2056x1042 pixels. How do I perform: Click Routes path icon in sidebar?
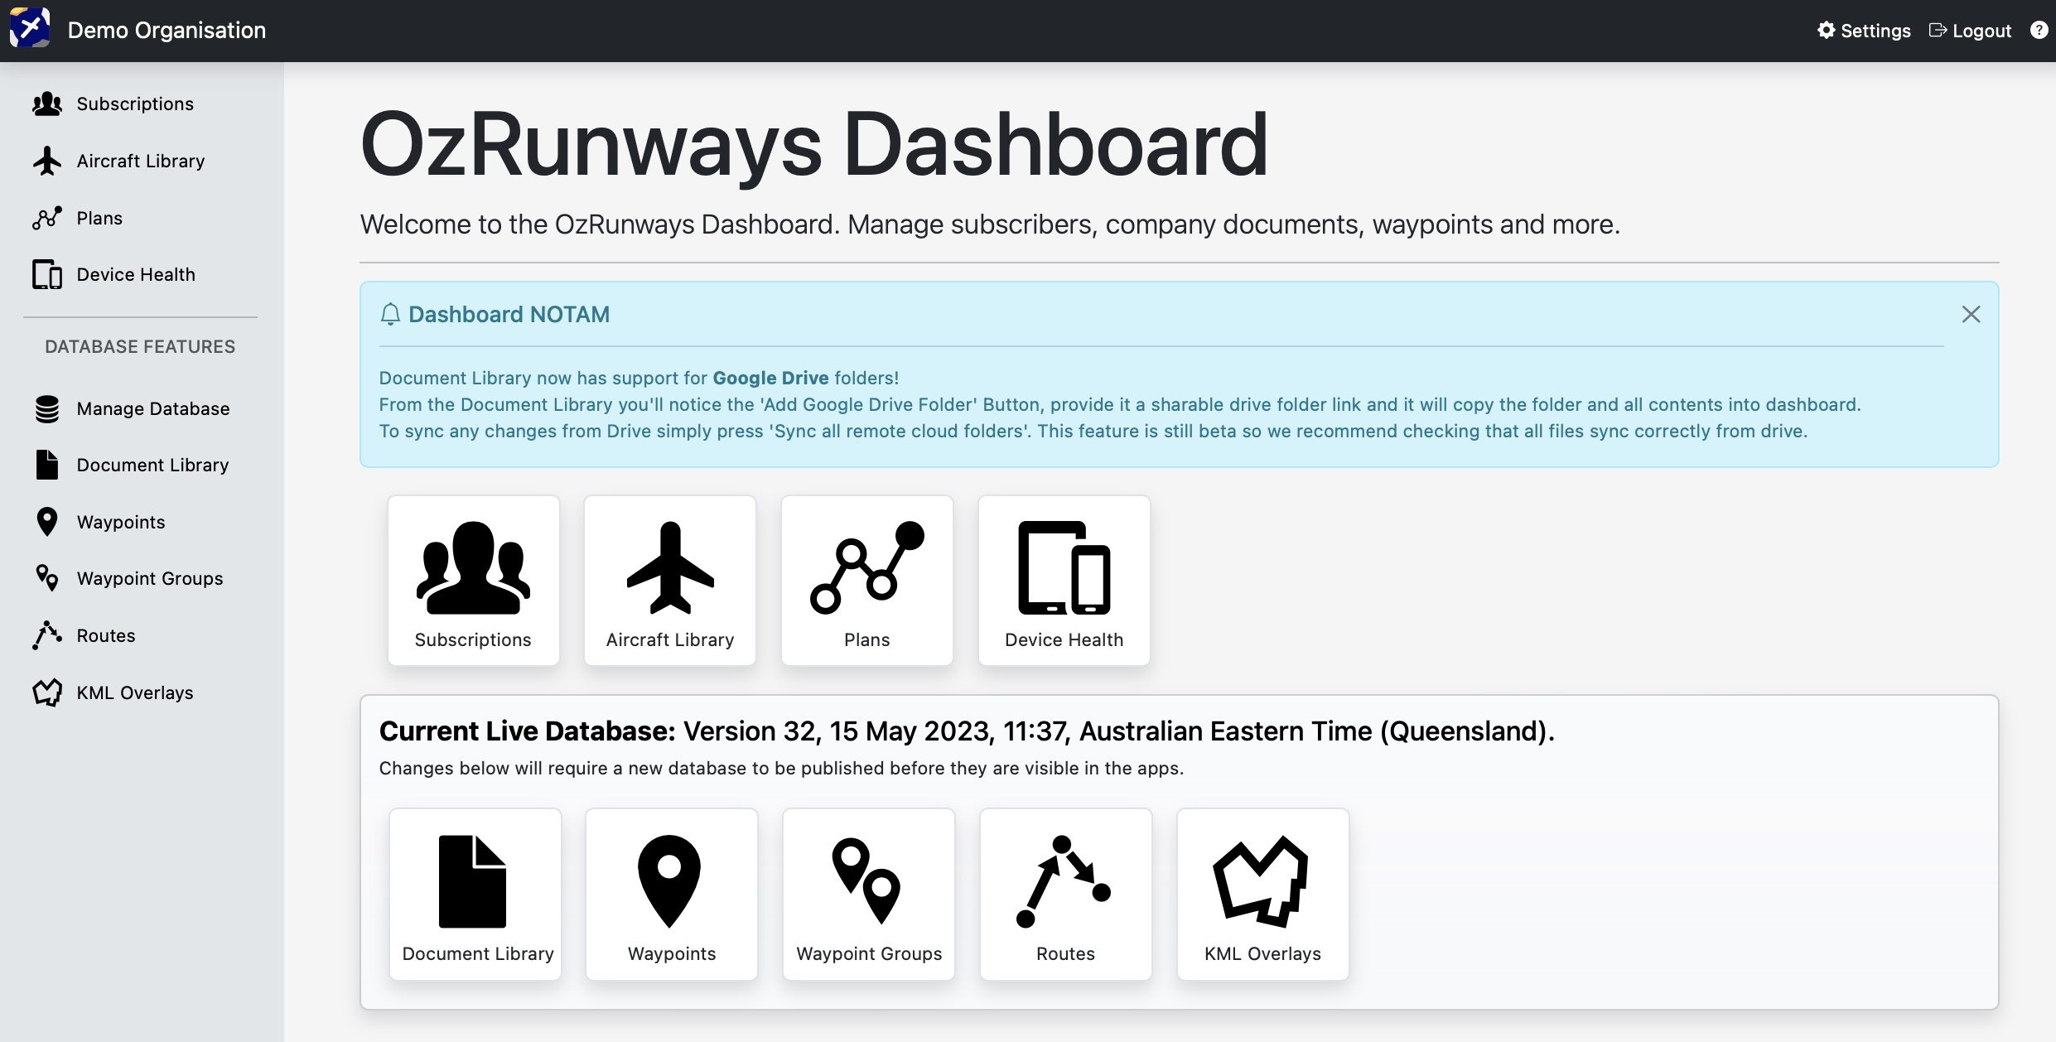(47, 635)
